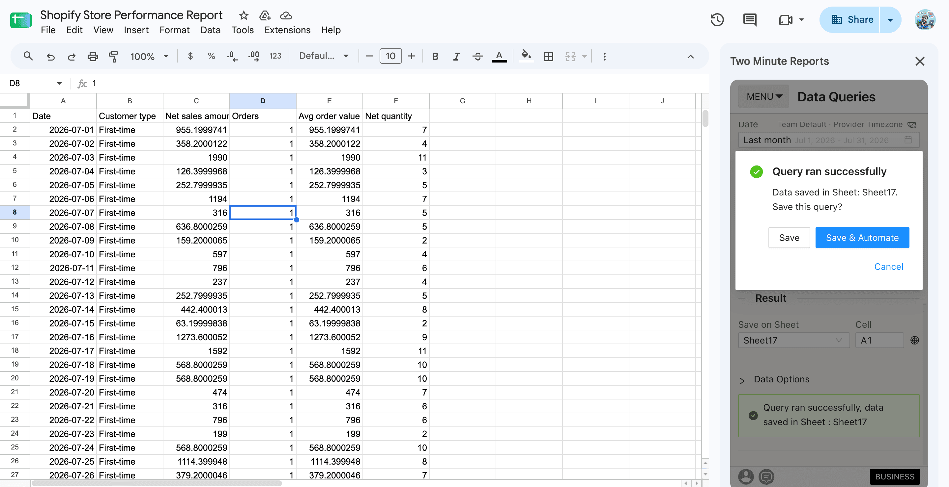Click the merge cells icon
This screenshot has height=487, width=949.
[x=570, y=56]
